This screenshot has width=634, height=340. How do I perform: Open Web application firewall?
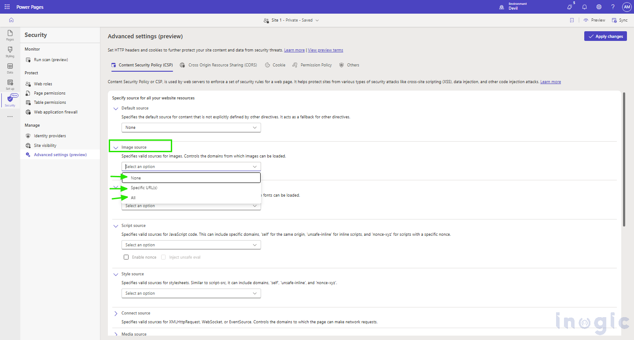coord(55,112)
